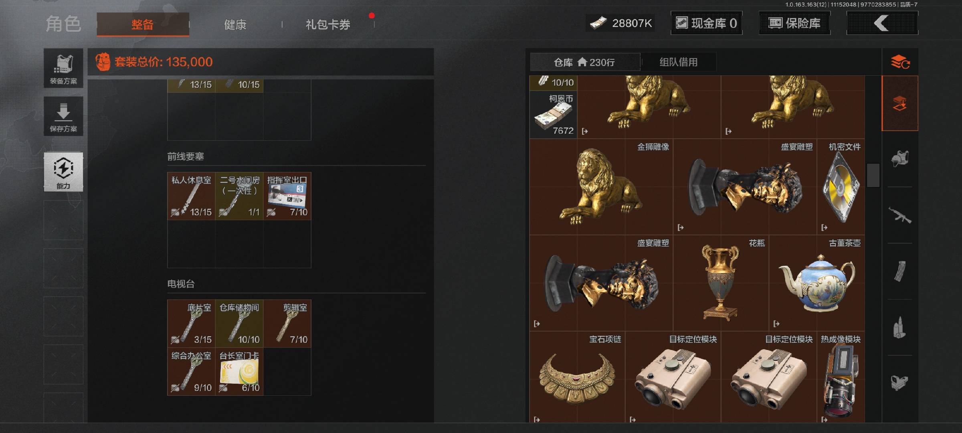Switch to the 健康 tab
This screenshot has height=433, width=962.
(235, 24)
